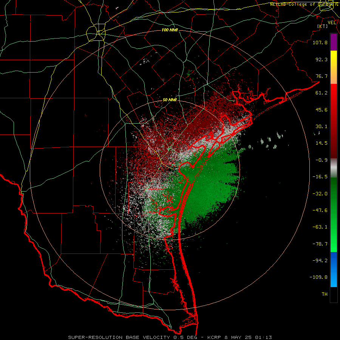Click the -94.2 velocity legend value

tap(320, 261)
